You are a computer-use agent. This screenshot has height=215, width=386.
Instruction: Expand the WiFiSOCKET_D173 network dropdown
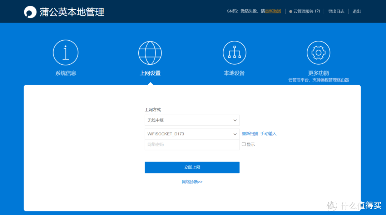pyautogui.click(x=192, y=134)
